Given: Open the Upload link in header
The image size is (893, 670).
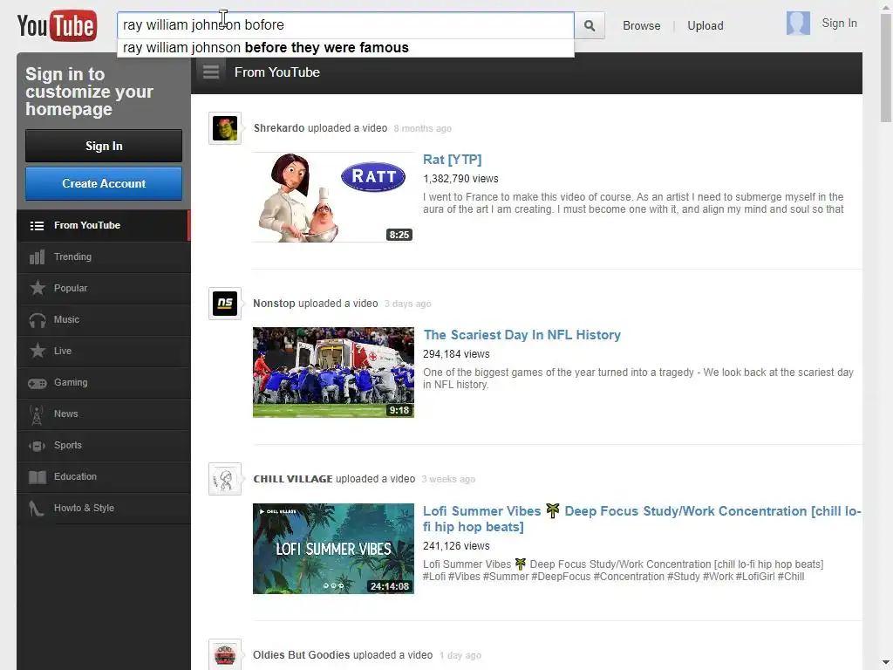Looking at the screenshot, I should tap(705, 25).
